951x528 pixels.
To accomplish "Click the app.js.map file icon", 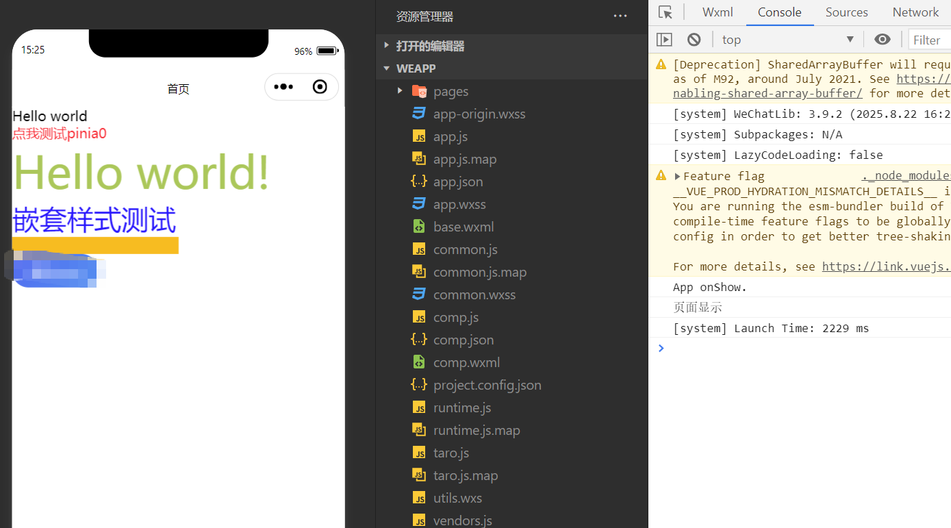I will [x=419, y=159].
